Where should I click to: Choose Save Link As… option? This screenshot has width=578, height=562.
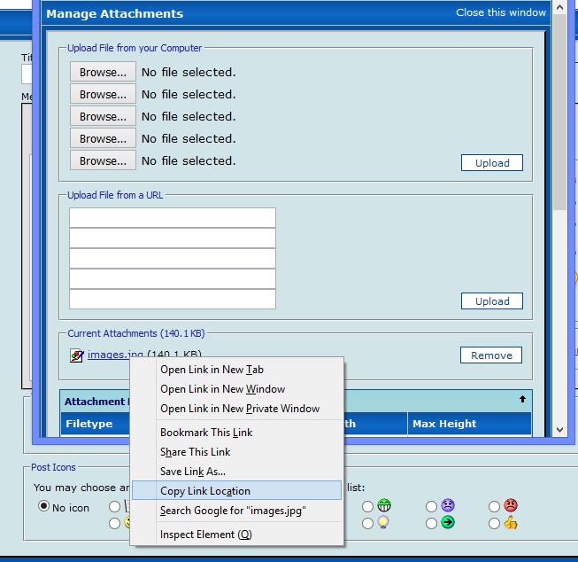pyautogui.click(x=236, y=472)
